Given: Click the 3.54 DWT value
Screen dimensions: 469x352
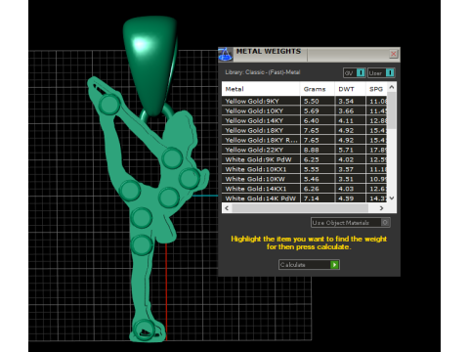Looking at the screenshot, I should coord(346,101).
